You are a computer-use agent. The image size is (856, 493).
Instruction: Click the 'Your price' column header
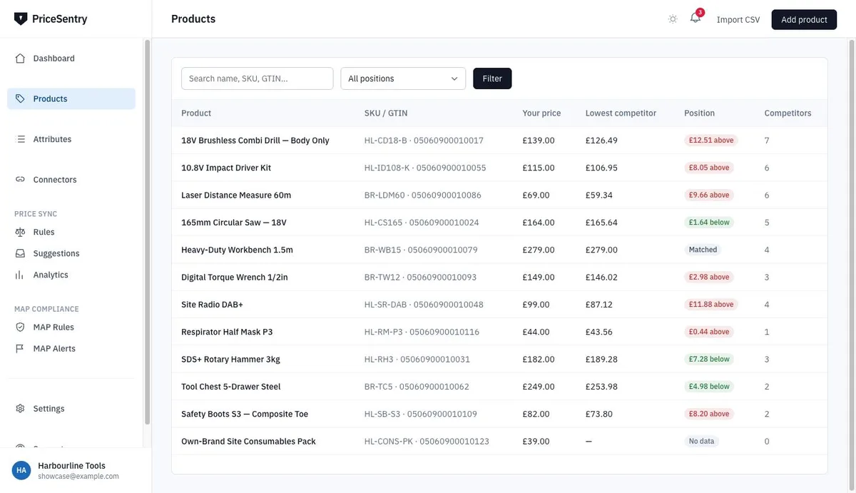click(x=541, y=113)
